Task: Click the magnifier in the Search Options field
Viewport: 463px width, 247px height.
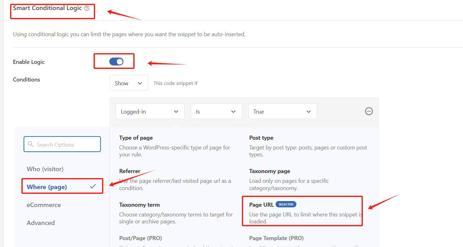Action: click(31, 144)
